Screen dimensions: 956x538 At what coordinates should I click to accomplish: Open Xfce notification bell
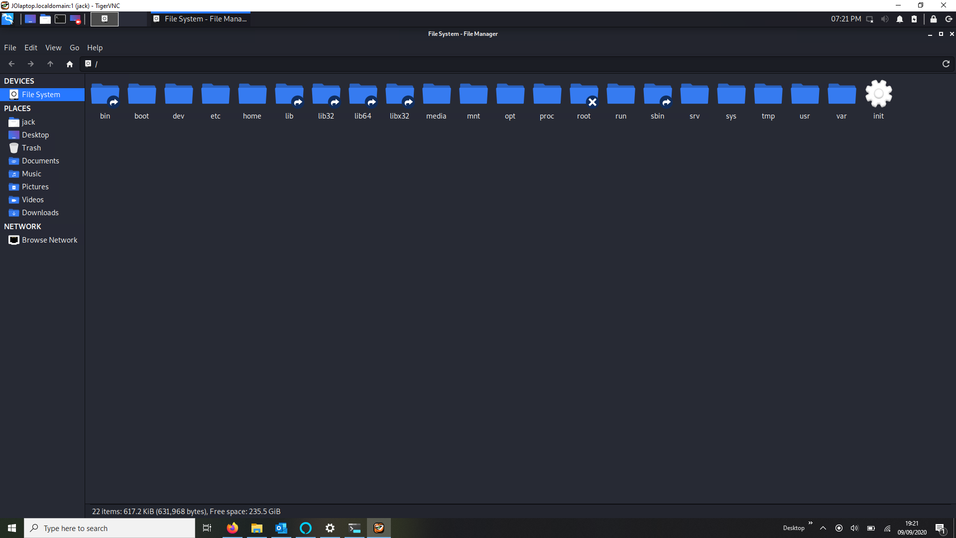(x=900, y=19)
